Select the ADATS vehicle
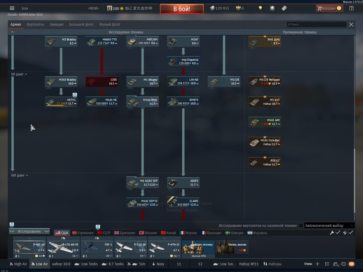Screen dimensions: 363x272 tap(183, 183)
